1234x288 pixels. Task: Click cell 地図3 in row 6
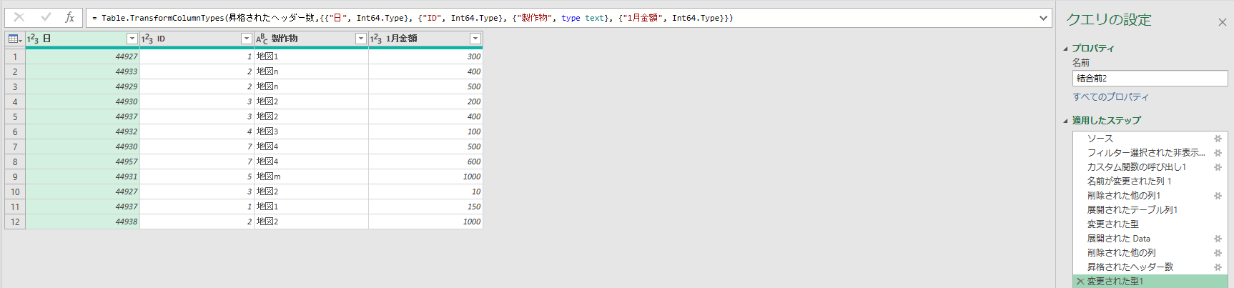[311, 131]
